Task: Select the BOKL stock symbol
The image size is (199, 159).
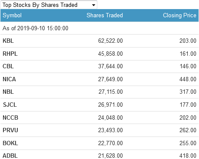Action: [x=10, y=143]
